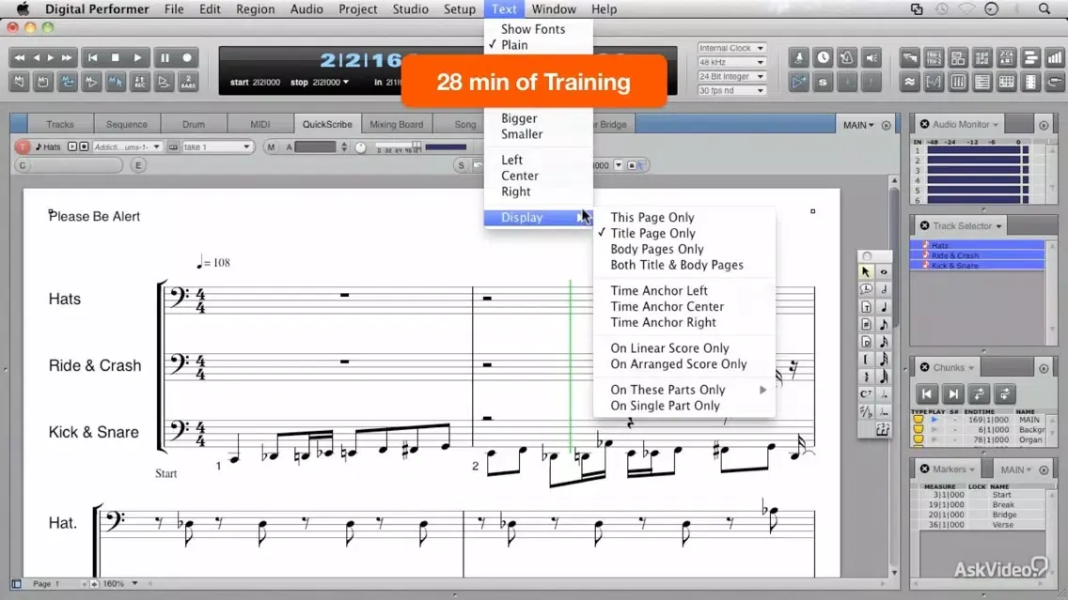Open the movie filmstrip window icon

coord(1030,83)
